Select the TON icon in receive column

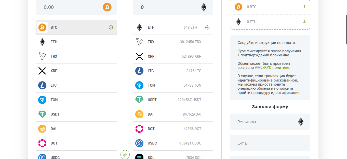click(x=139, y=85)
